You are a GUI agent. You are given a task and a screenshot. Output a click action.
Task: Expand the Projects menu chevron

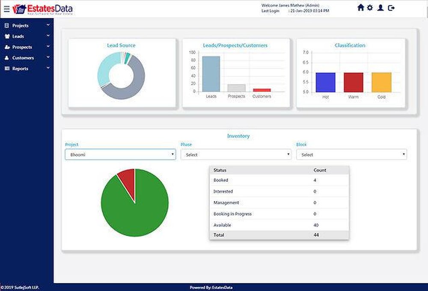tap(48, 25)
